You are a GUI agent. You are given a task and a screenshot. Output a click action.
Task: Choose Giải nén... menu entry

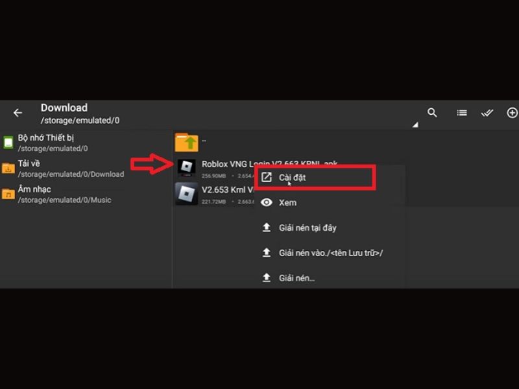(x=330, y=278)
